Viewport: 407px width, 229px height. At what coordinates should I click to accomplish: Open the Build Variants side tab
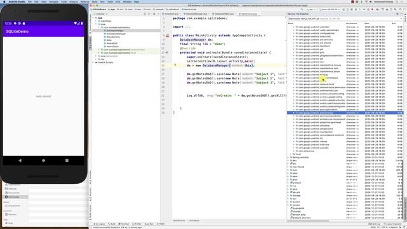click(x=90, y=212)
